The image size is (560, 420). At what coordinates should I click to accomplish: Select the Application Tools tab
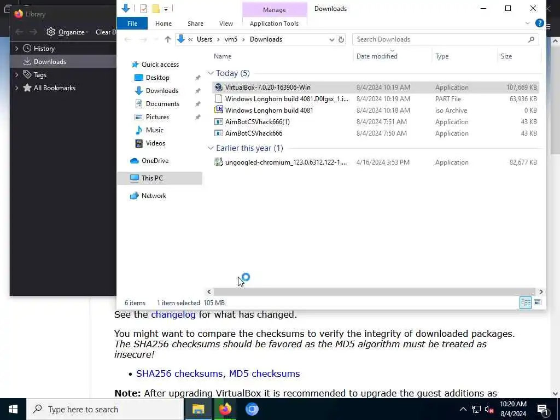[x=275, y=24]
